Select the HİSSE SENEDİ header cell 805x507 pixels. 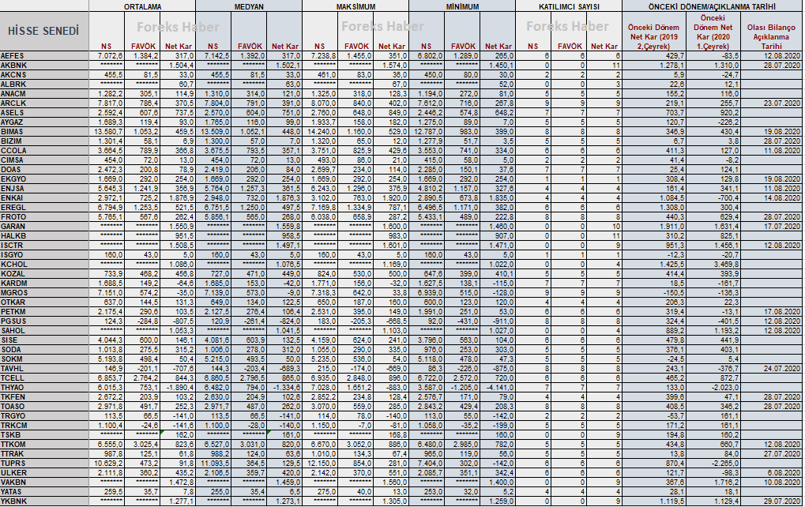pos(44,31)
